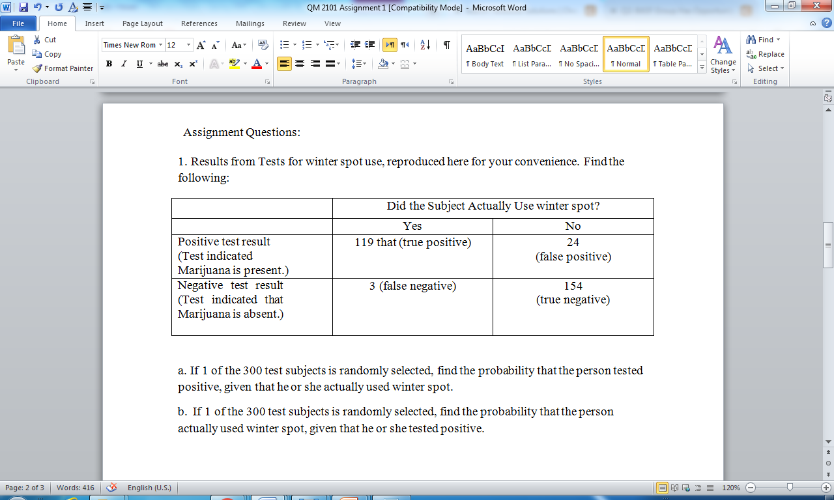Toggle left-to-right text direction

390,45
